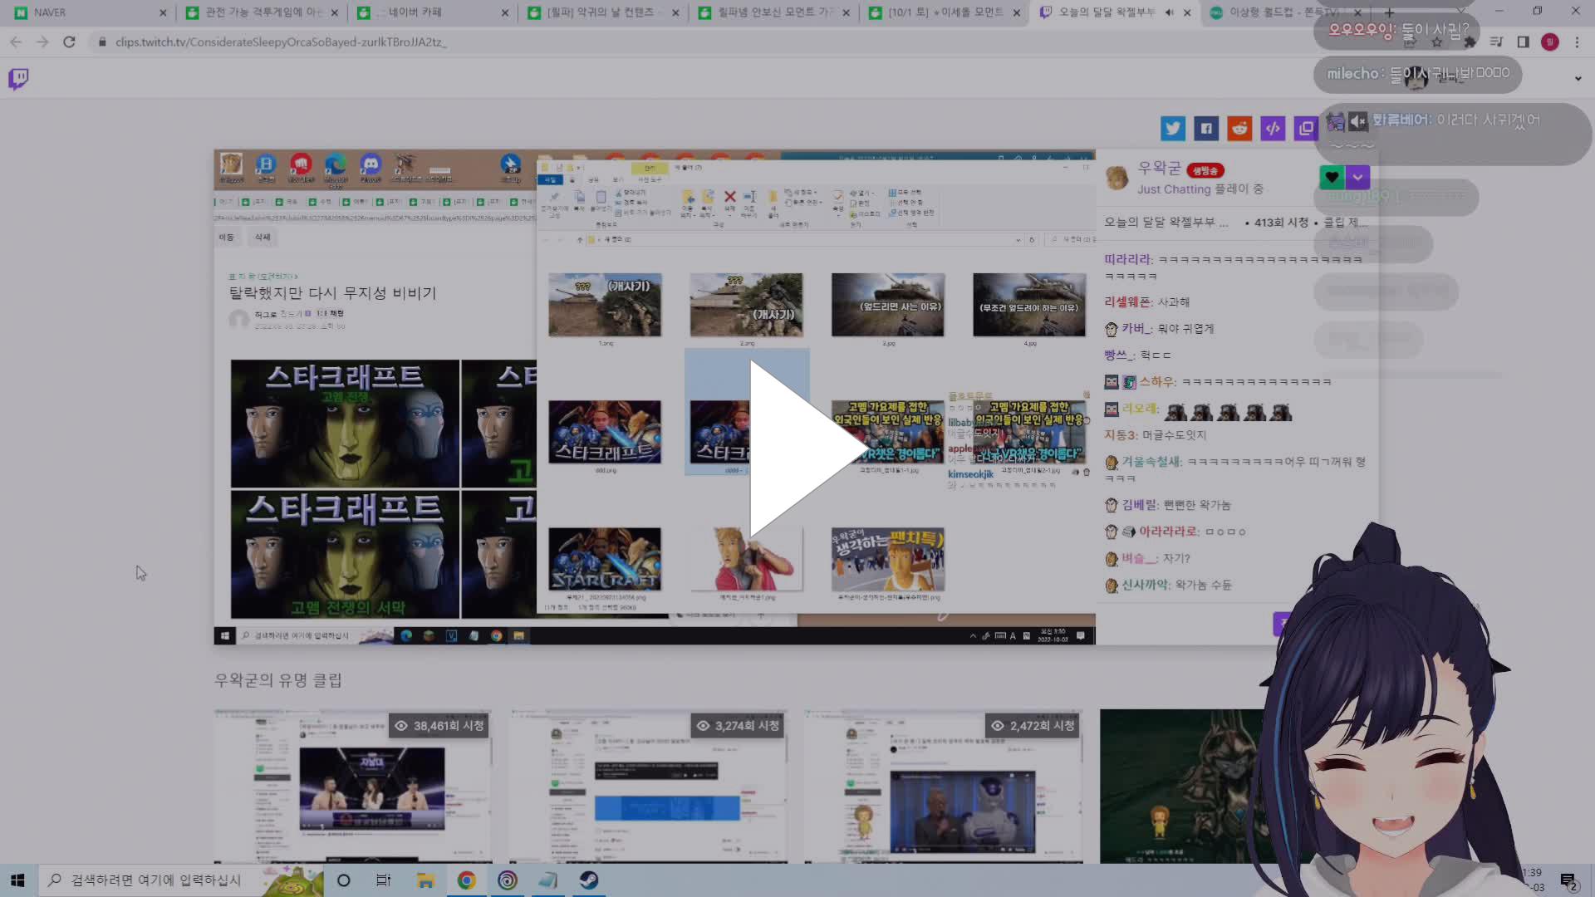Copy the clip link with the copy icon

[x=1305, y=129]
